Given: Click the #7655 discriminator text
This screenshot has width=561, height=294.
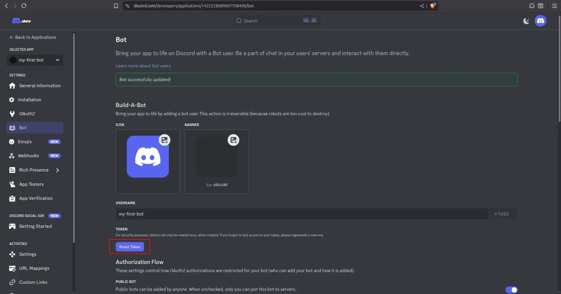Looking at the screenshot, I should click(x=501, y=214).
